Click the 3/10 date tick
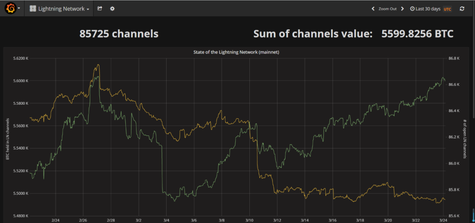 pos(250,220)
